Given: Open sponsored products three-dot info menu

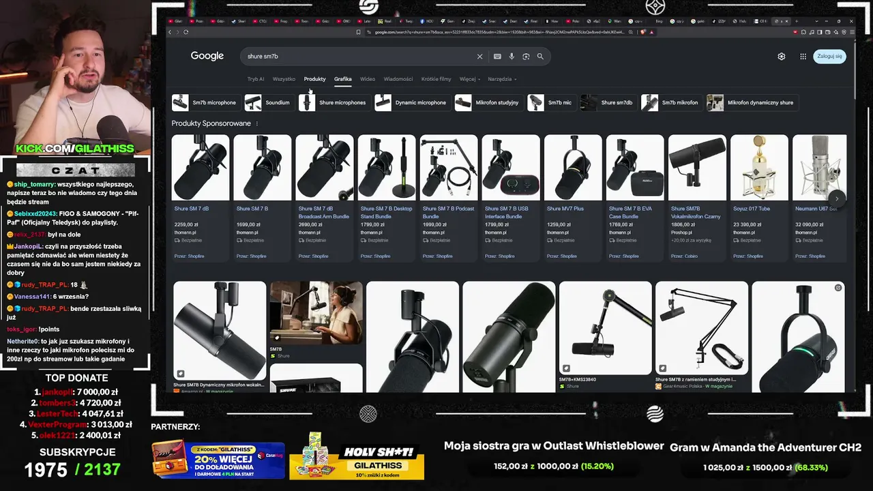Looking at the screenshot, I should 257,123.
